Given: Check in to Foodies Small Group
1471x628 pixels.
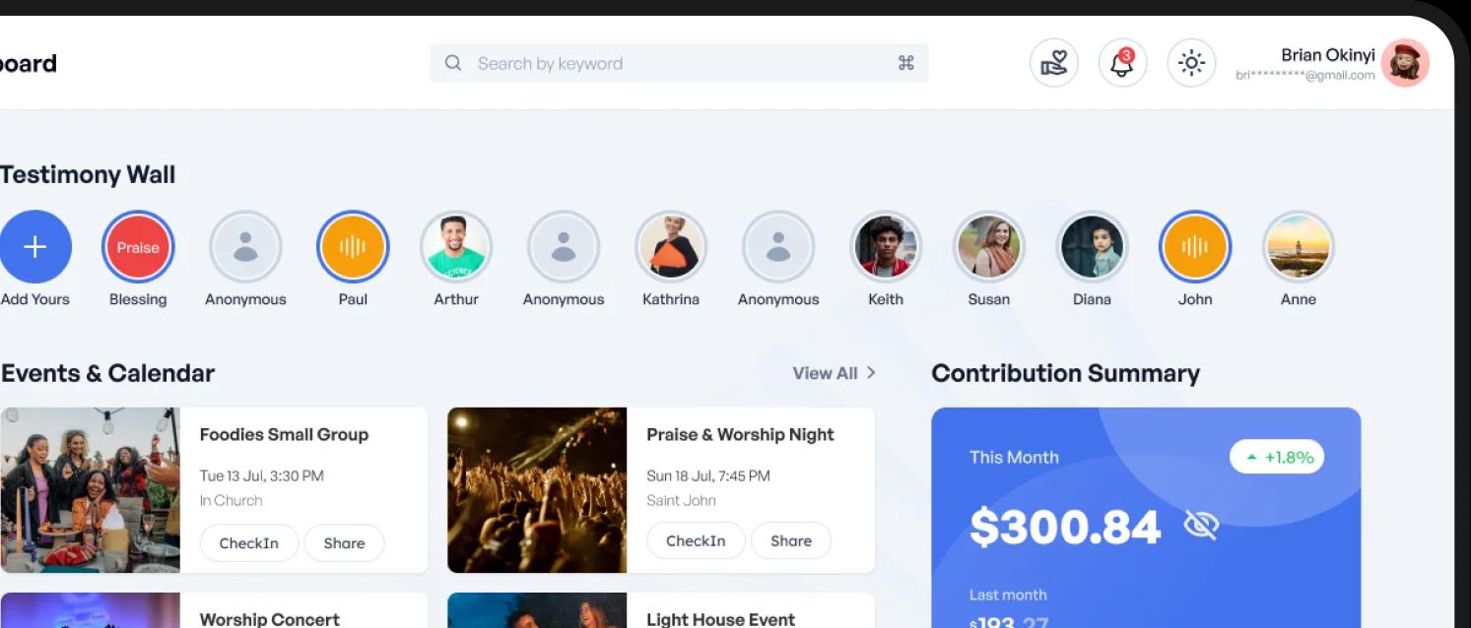Looking at the screenshot, I should coord(249,542).
